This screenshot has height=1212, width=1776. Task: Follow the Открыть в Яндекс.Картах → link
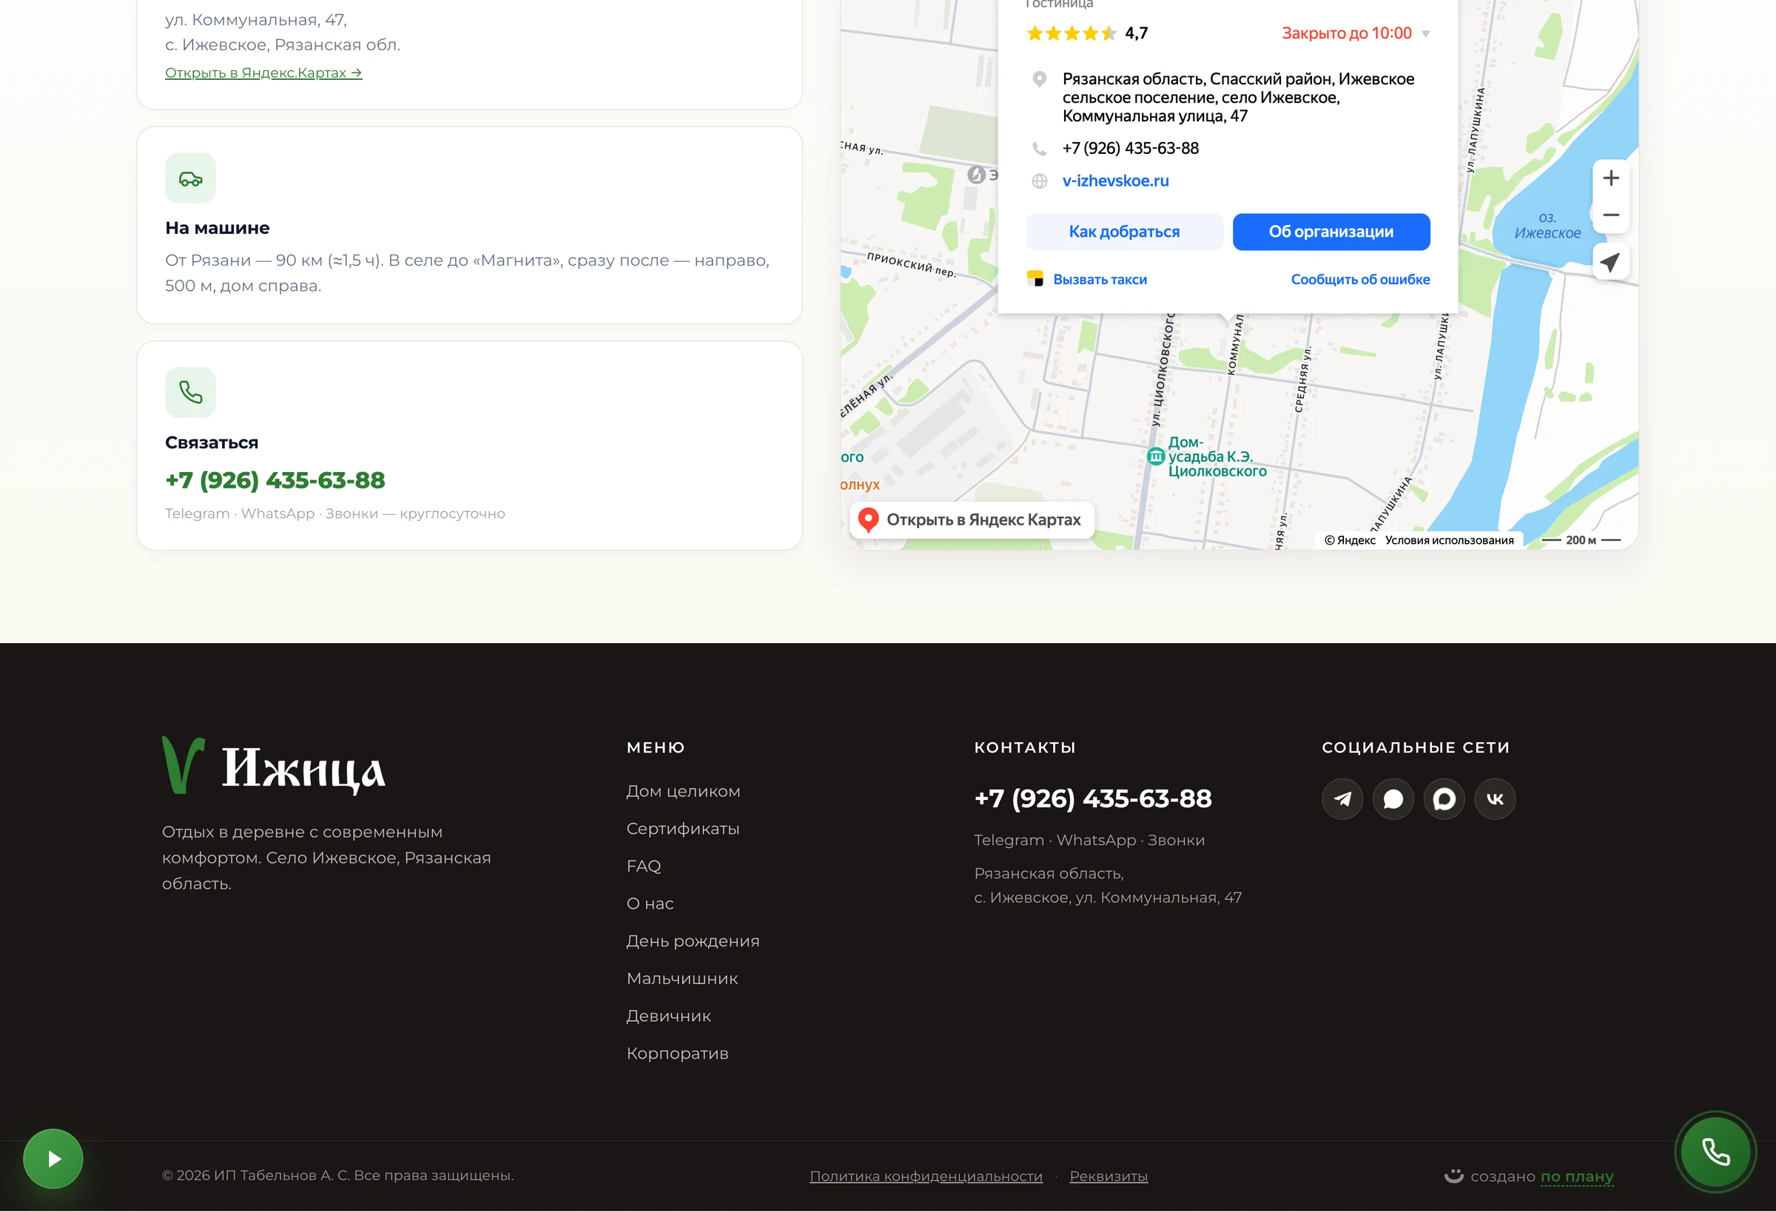[263, 73]
